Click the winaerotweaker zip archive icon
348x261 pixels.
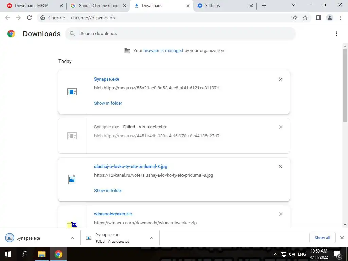72,225
